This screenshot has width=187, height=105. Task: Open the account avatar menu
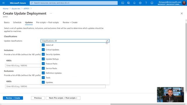click(x=184, y=3)
